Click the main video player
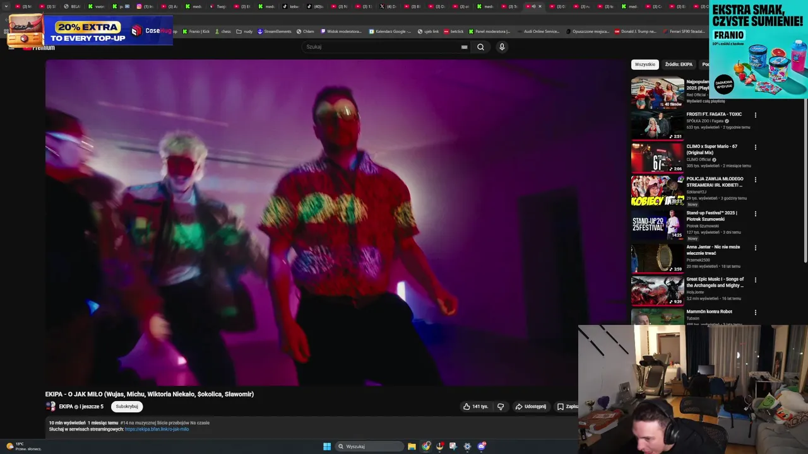This screenshot has width=808, height=454. point(335,222)
